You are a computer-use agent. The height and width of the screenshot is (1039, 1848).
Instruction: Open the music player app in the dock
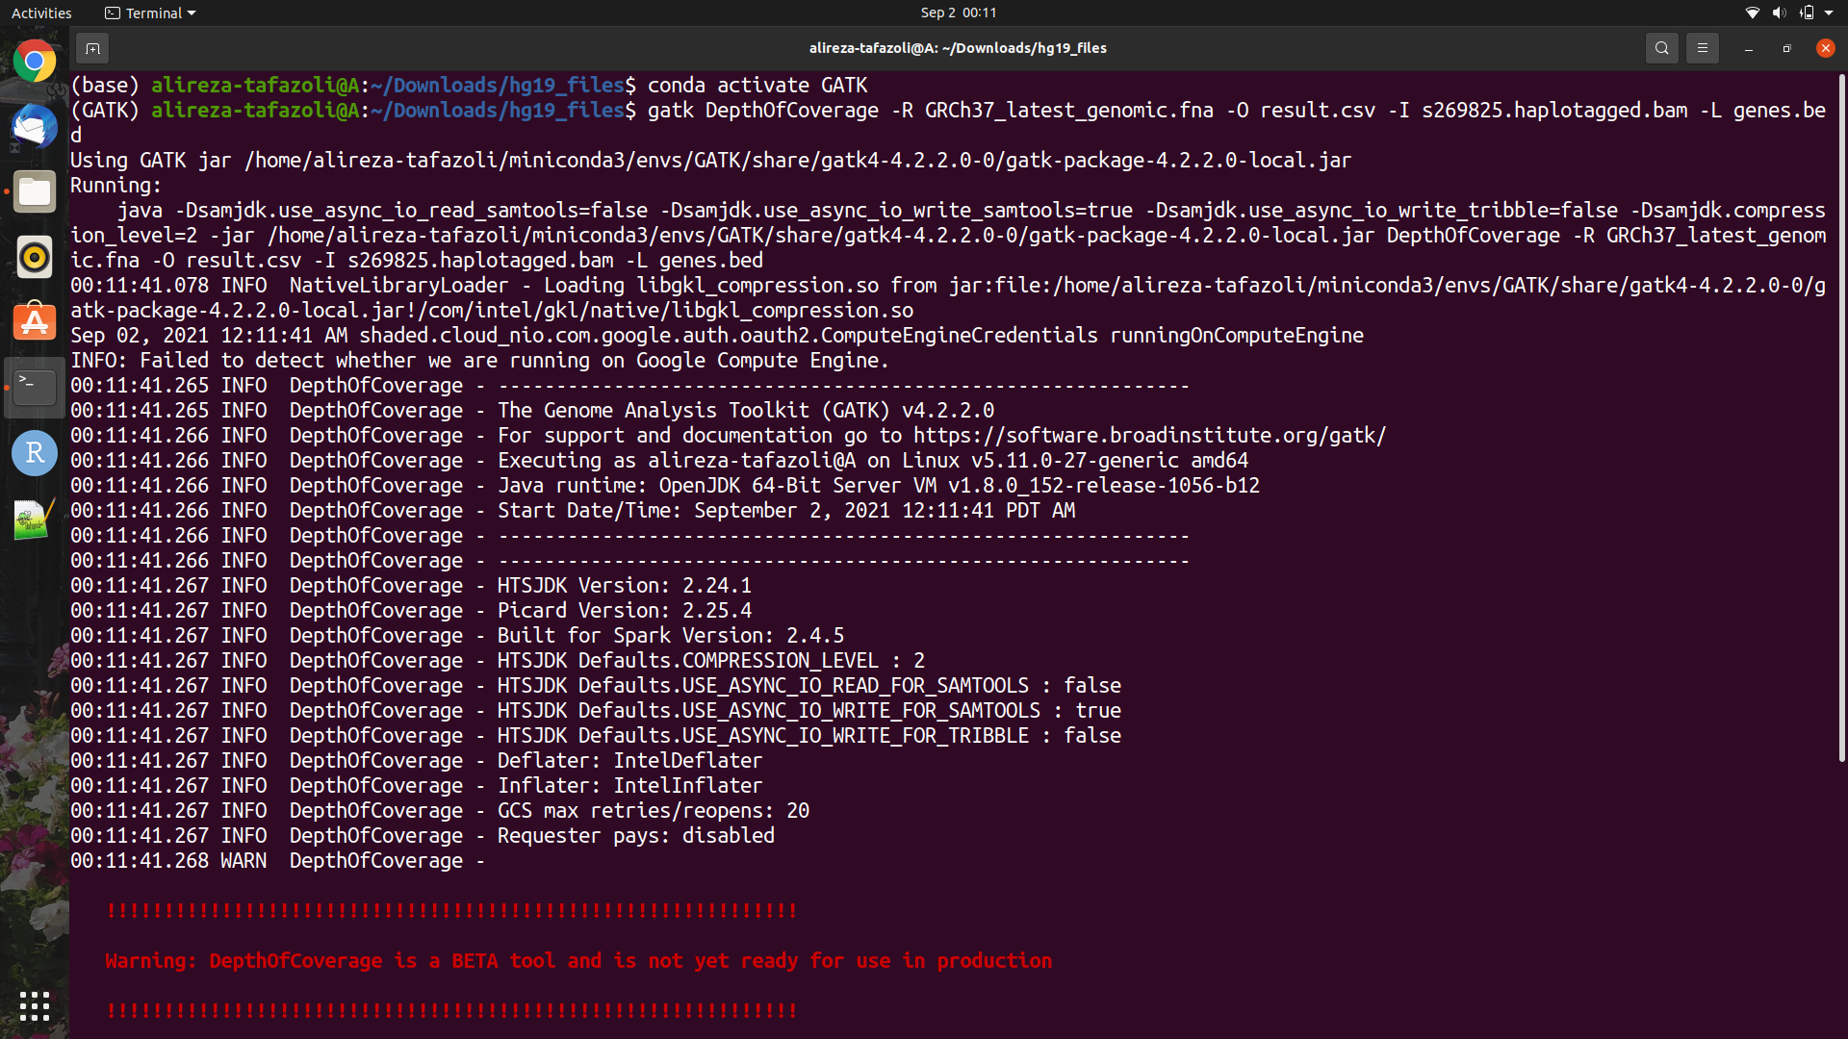(34, 257)
